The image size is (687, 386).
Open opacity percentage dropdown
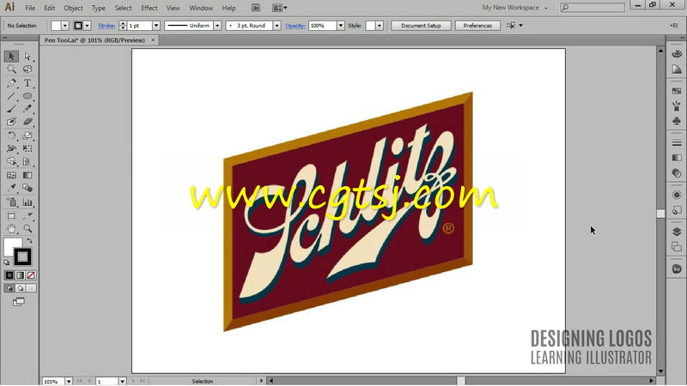point(340,26)
